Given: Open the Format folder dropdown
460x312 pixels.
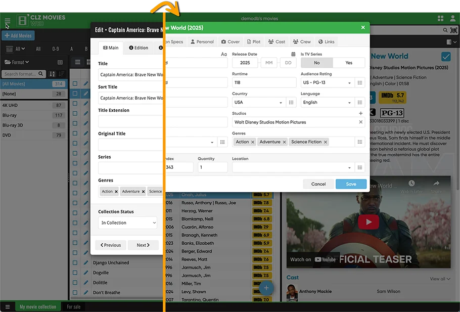Looking at the screenshot, I should (x=17, y=62).
